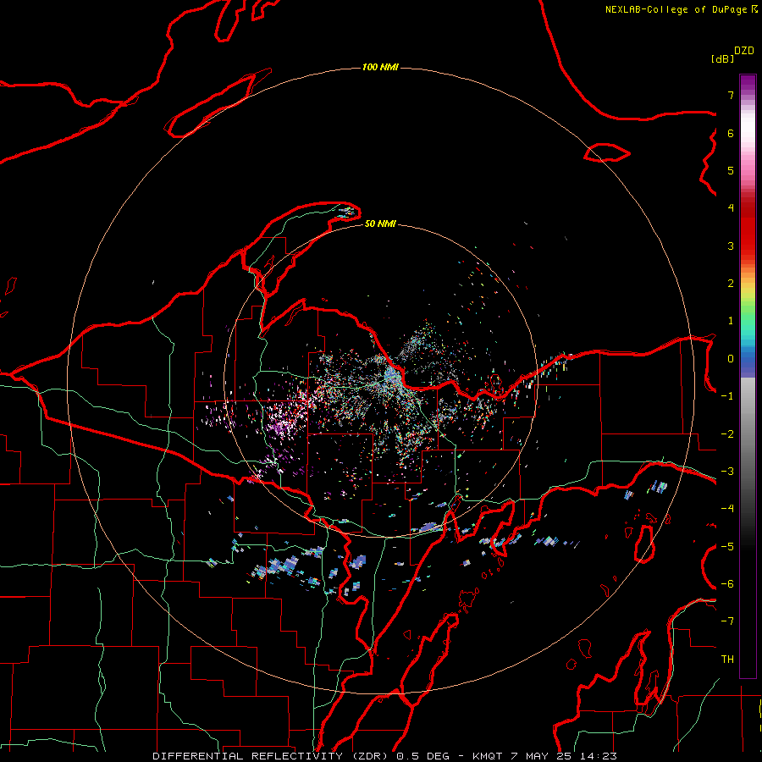Click the 7 value on color scale

pos(731,95)
